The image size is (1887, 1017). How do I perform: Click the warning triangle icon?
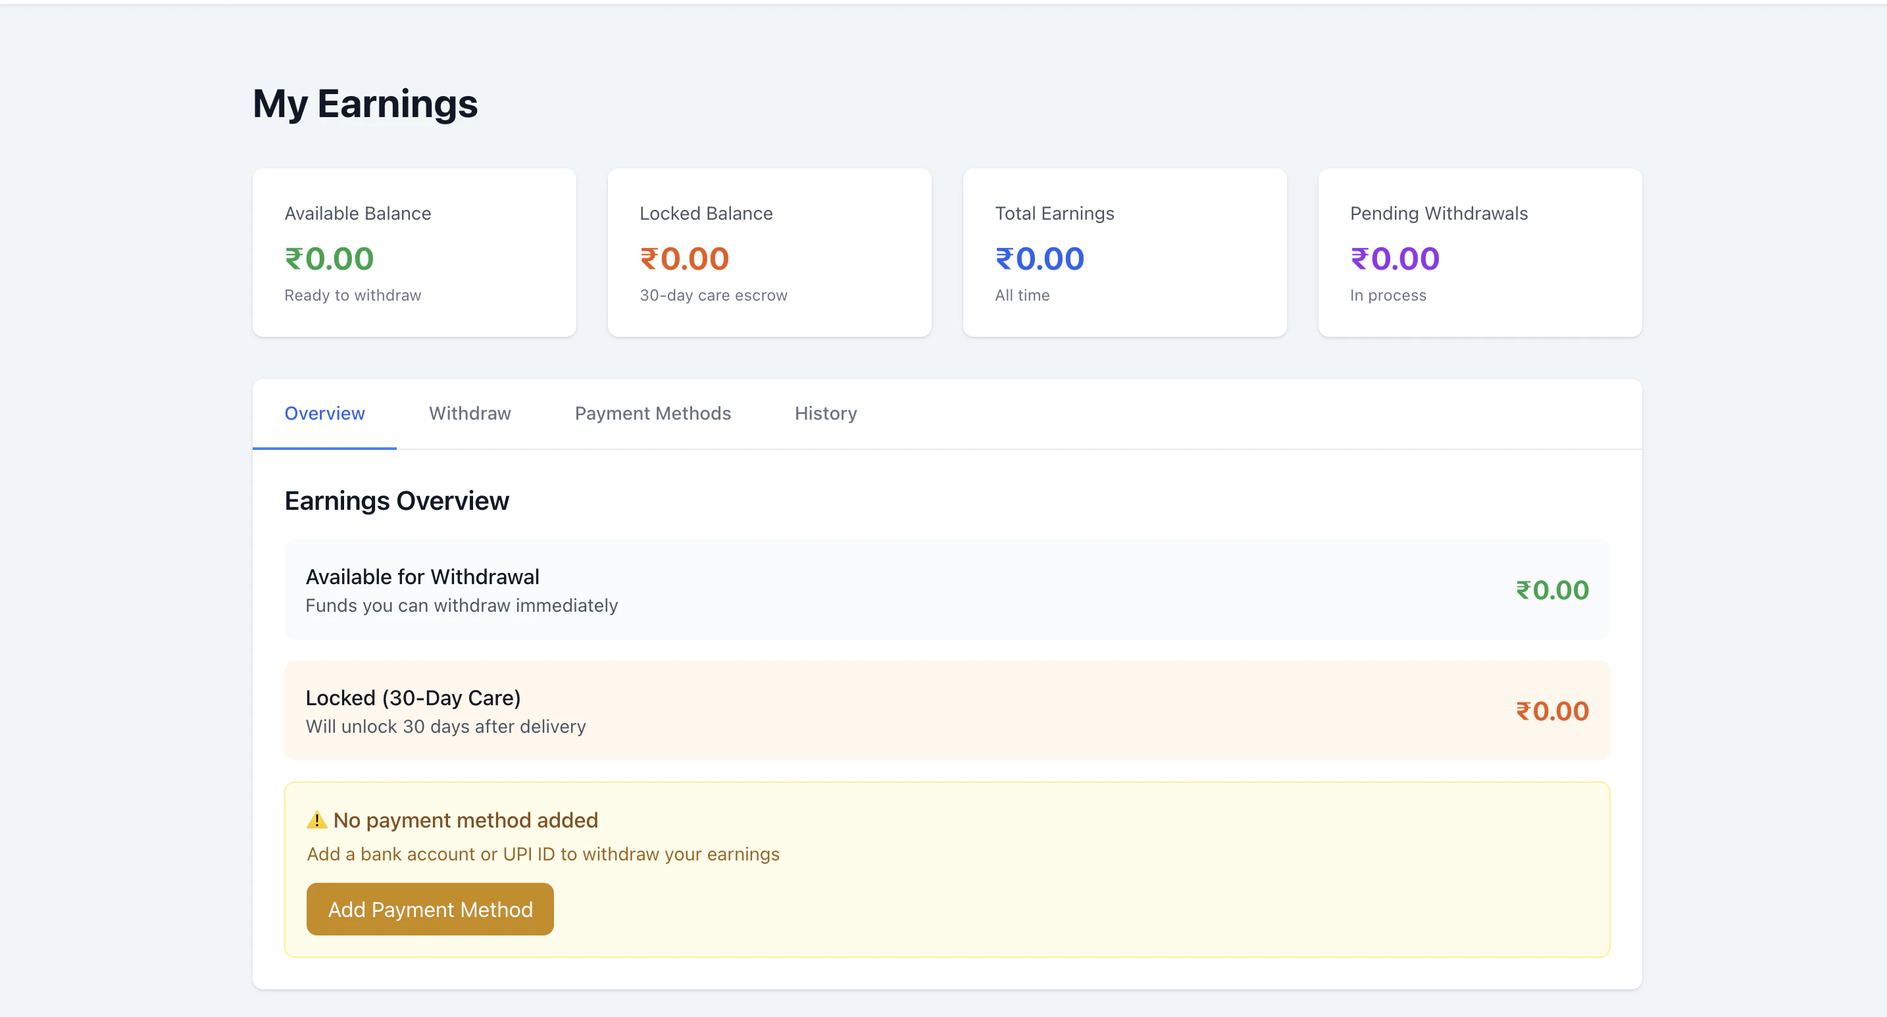coord(316,819)
